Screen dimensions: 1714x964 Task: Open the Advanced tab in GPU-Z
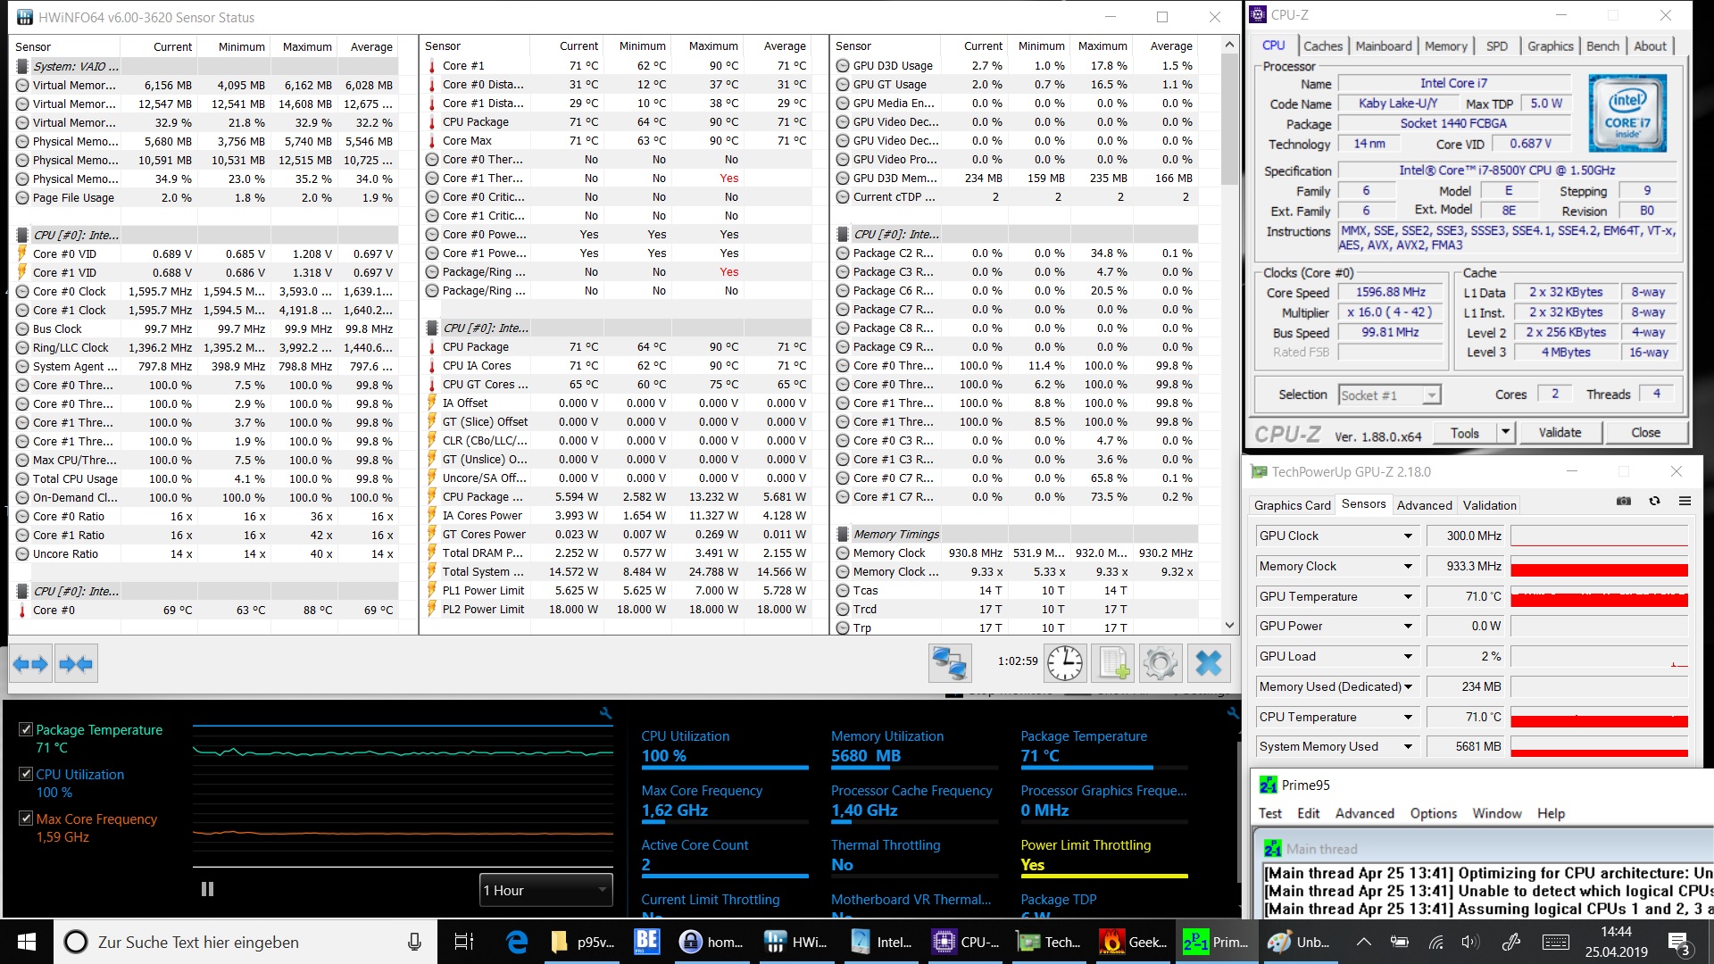pyautogui.click(x=1424, y=505)
